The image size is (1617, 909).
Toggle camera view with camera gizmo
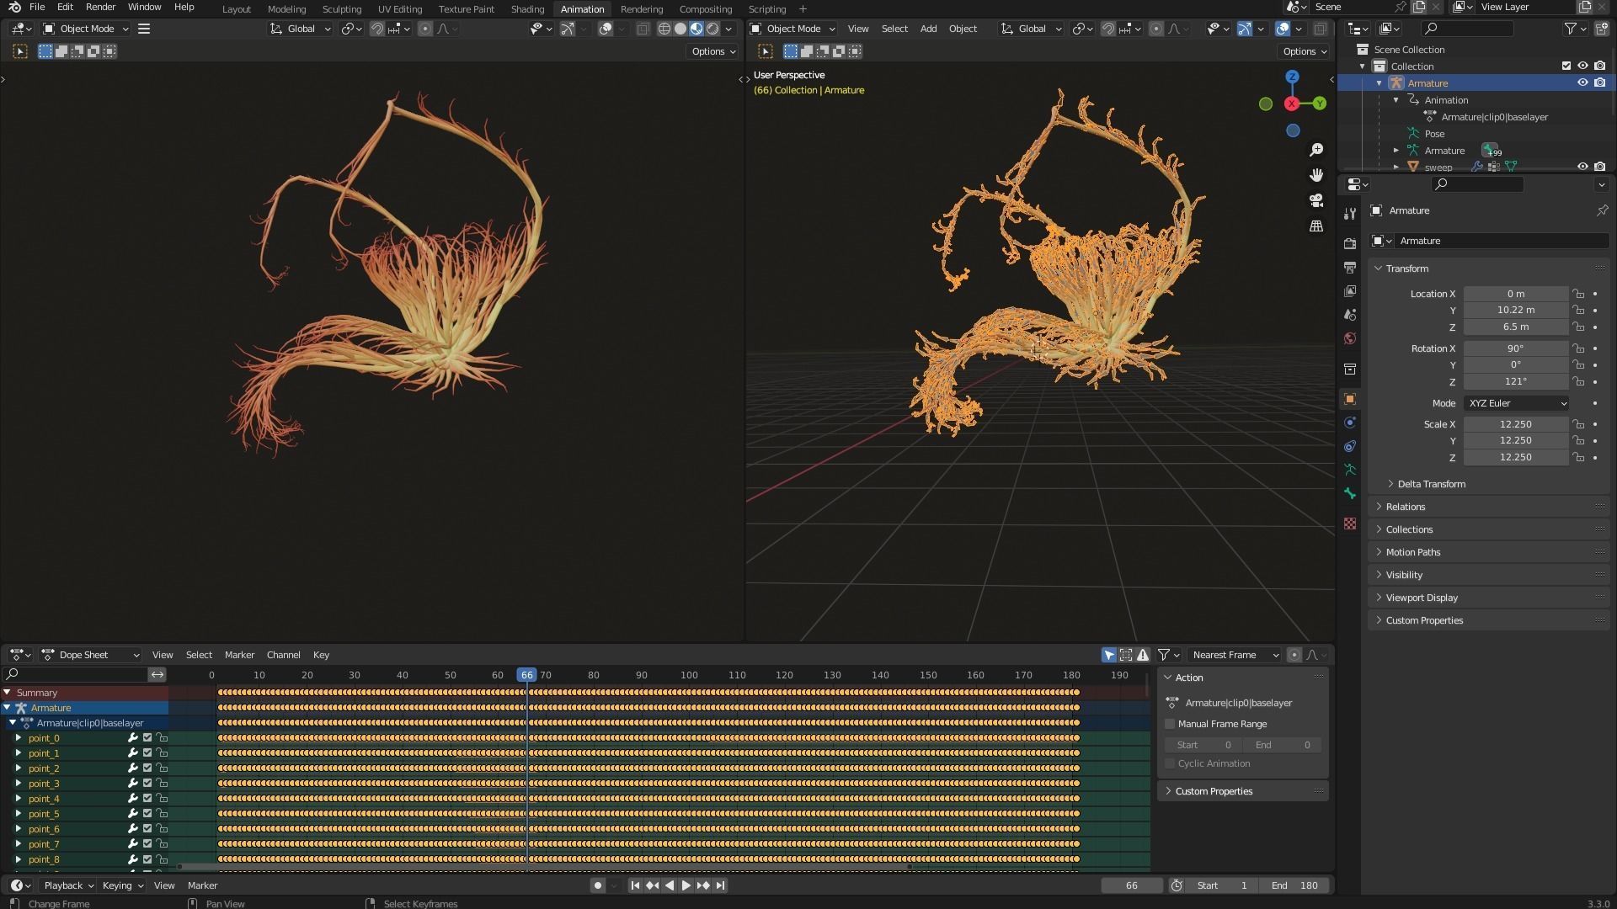1316,200
